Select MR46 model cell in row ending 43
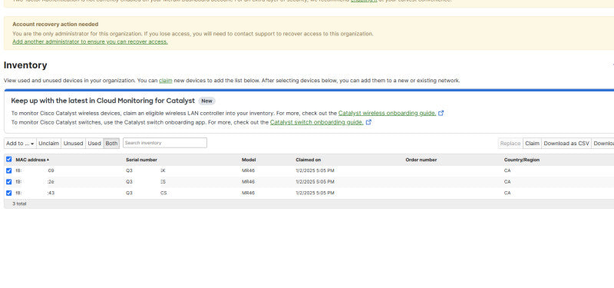The height and width of the screenshot is (288, 614). [x=248, y=194]
